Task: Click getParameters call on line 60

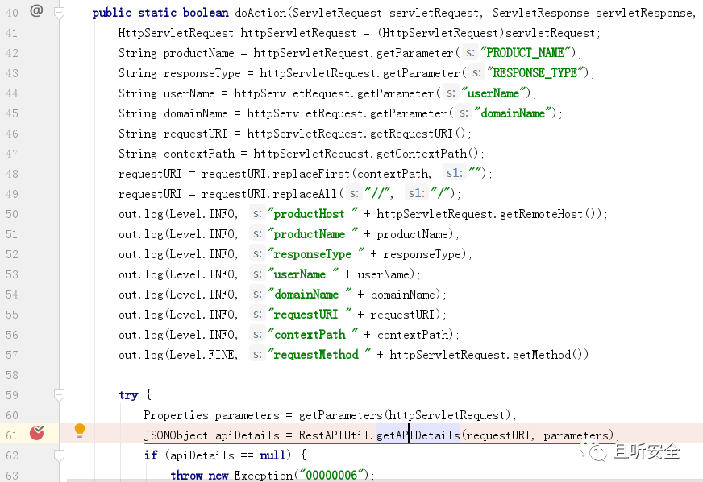Action: coord(341,415)
